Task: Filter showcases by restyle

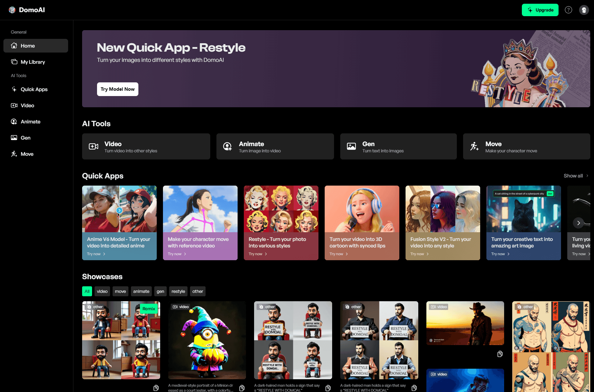Action: [178, 291]
